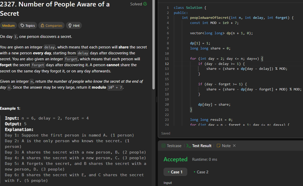Screen dimensions: 303x186
Task: Click 'class Solution {' code line
Action: [190, 7]
